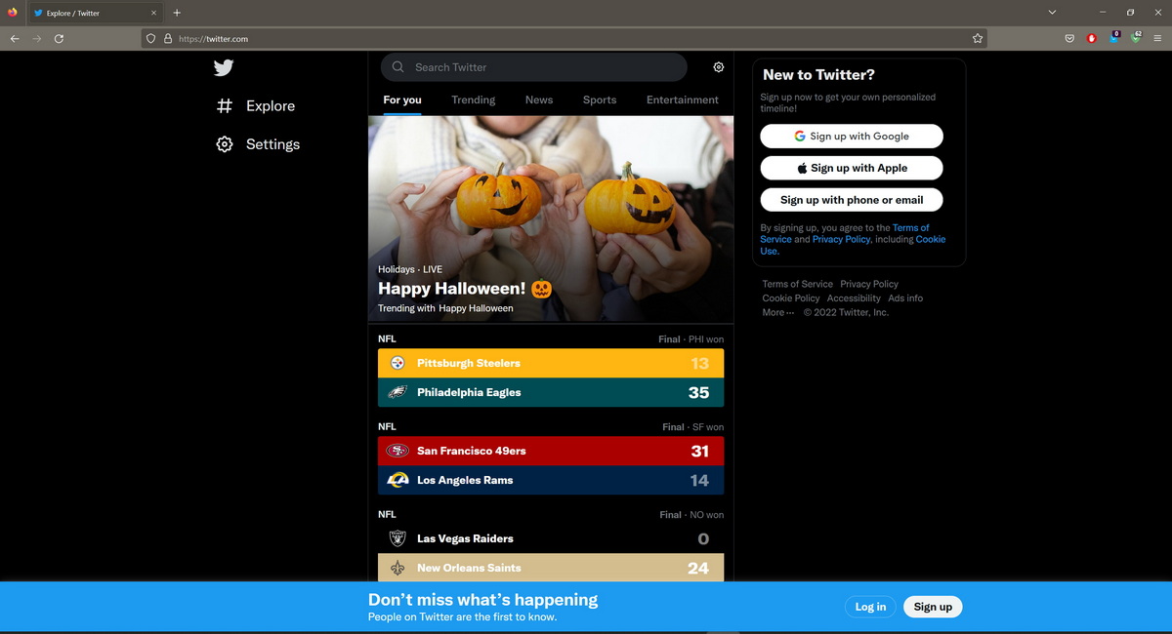The height and width of the screenshot is (634, 1172).
Task: Click the search magnifier icon
Action: 398,67
